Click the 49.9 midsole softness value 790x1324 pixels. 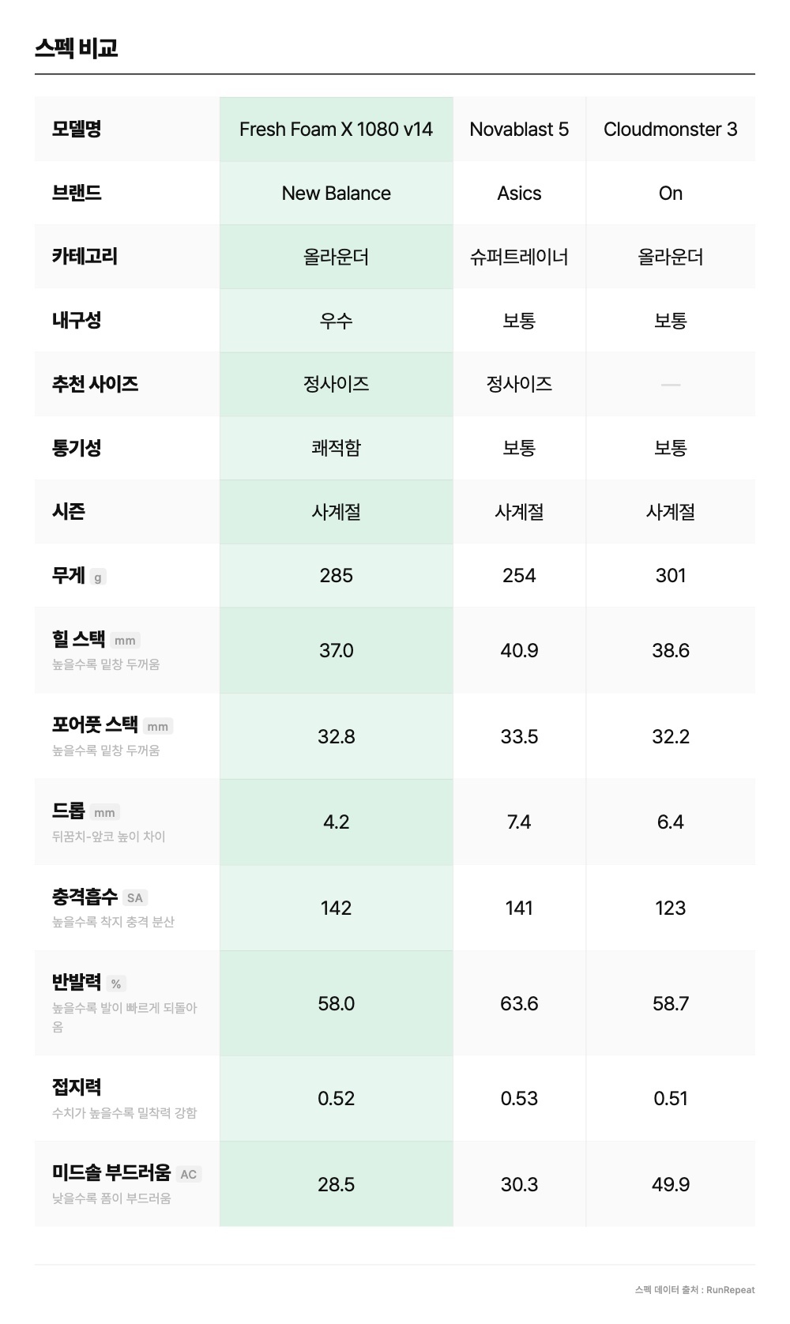[x=670, y=1184]
